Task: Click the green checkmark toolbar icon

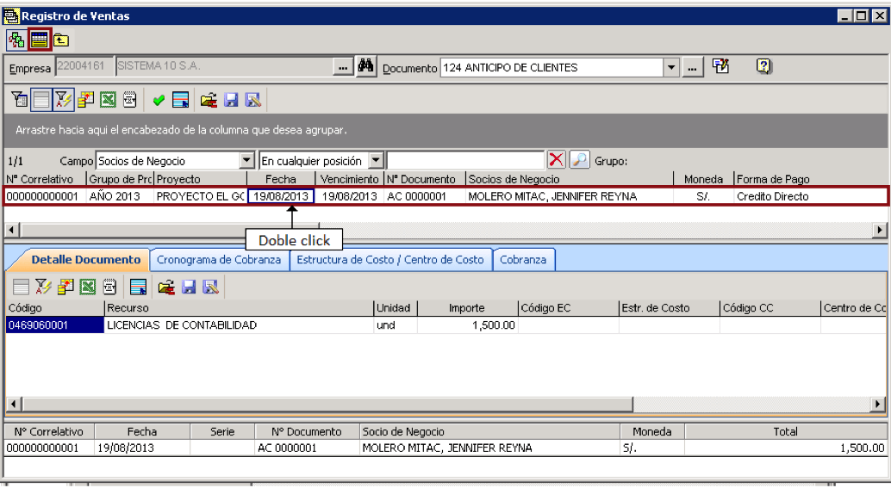Action: pyautogui.click(x=159, y=101)
